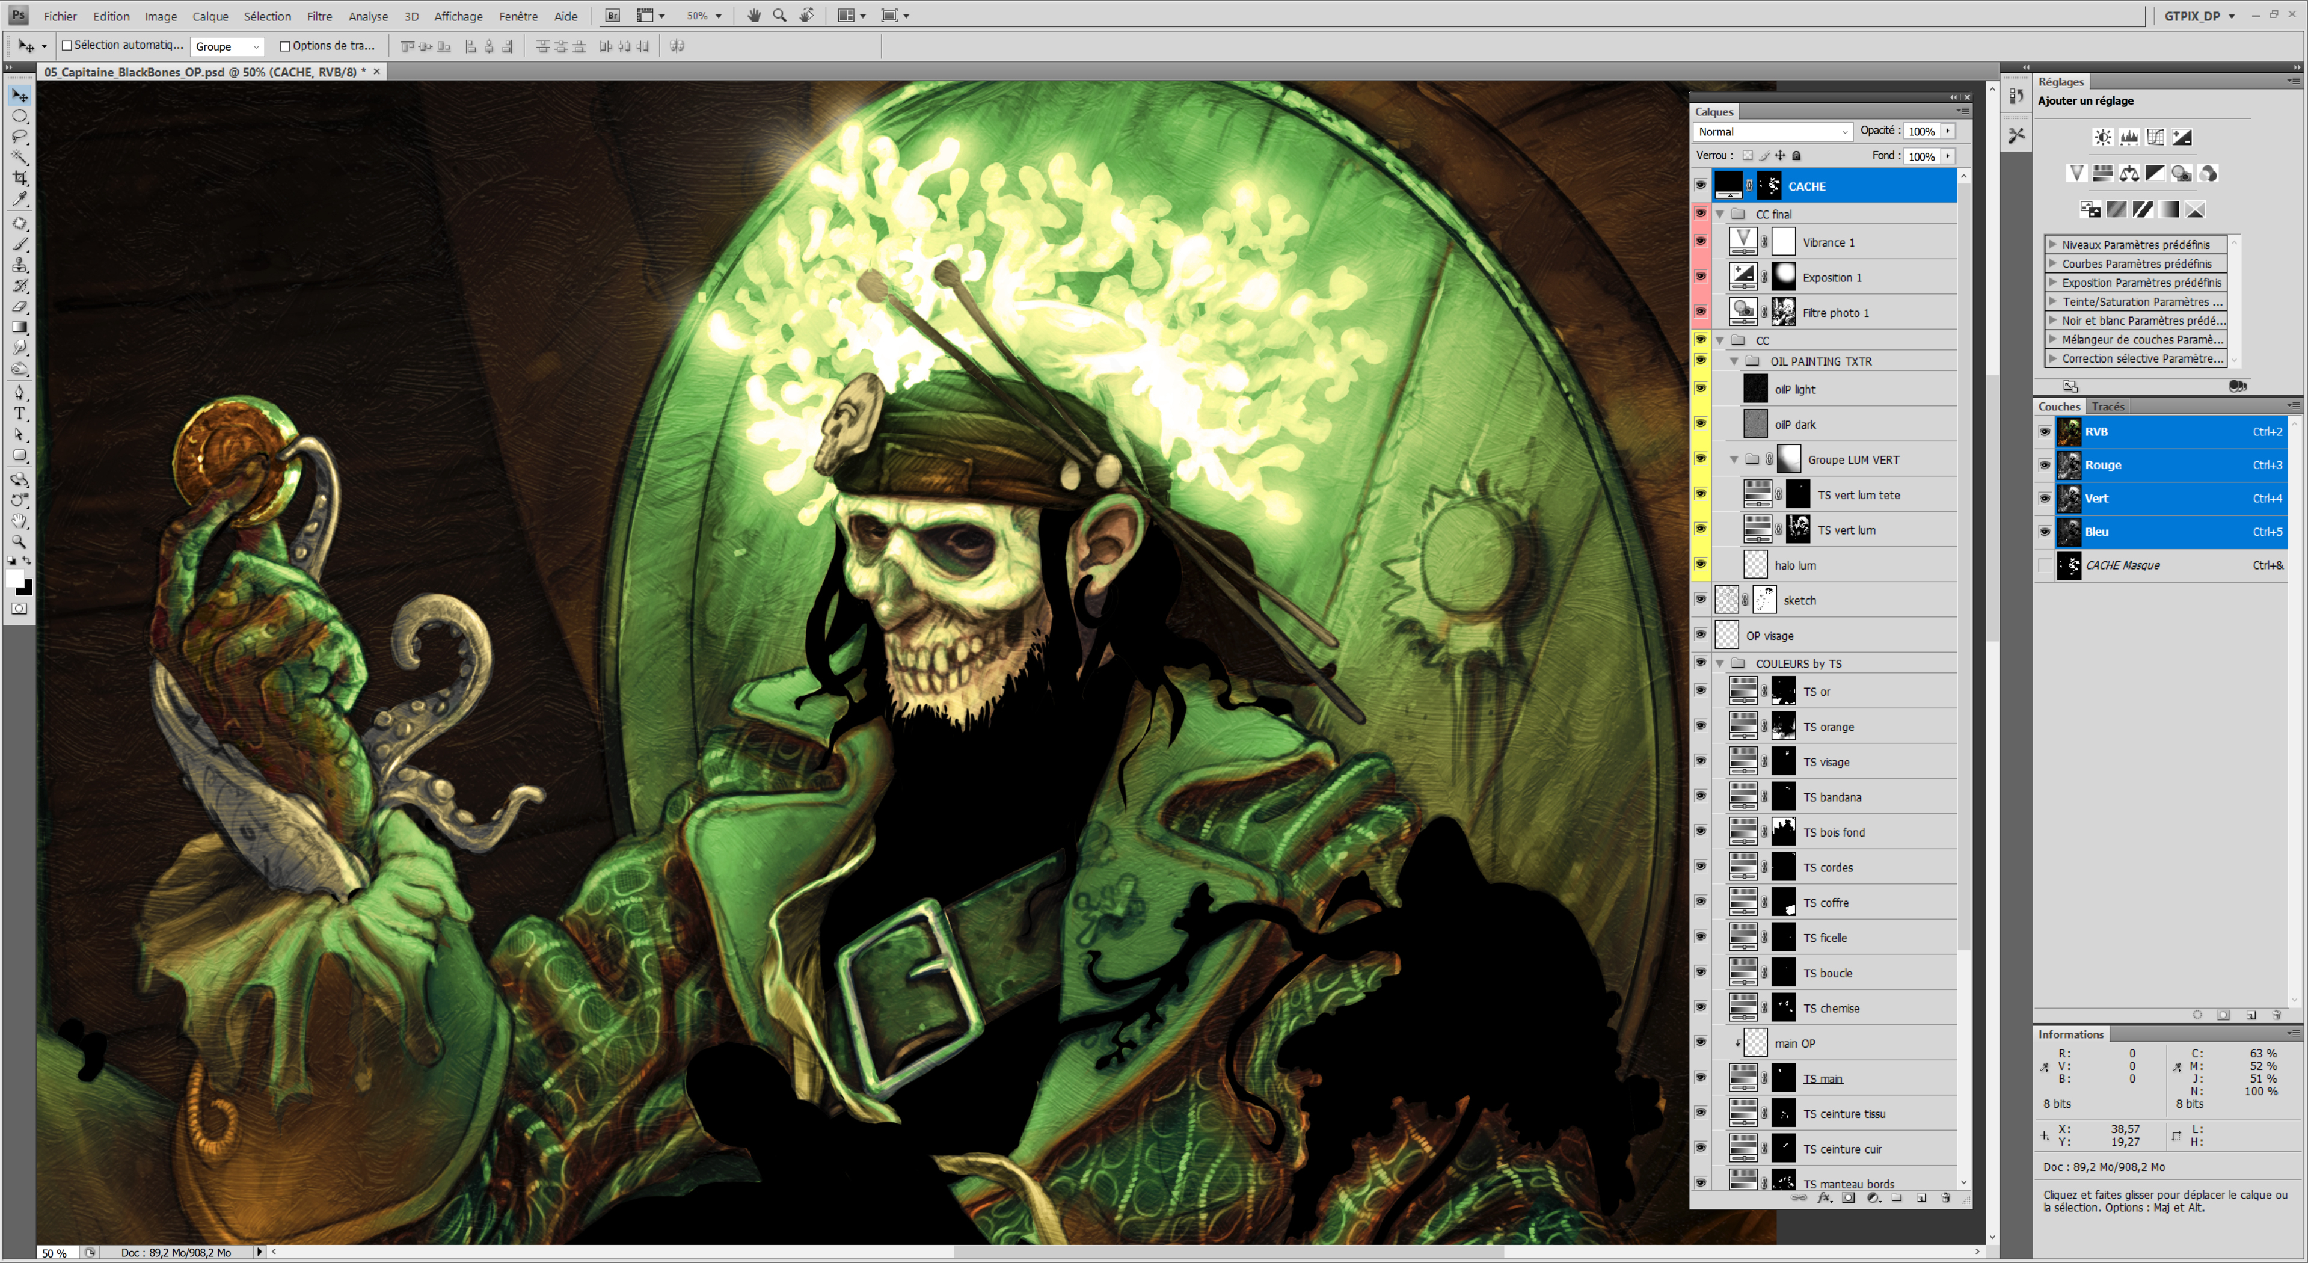This screenshot has width=2308, height=1263.
Task: Switch to the Tracés tab
Action: tap(2107, 406)
